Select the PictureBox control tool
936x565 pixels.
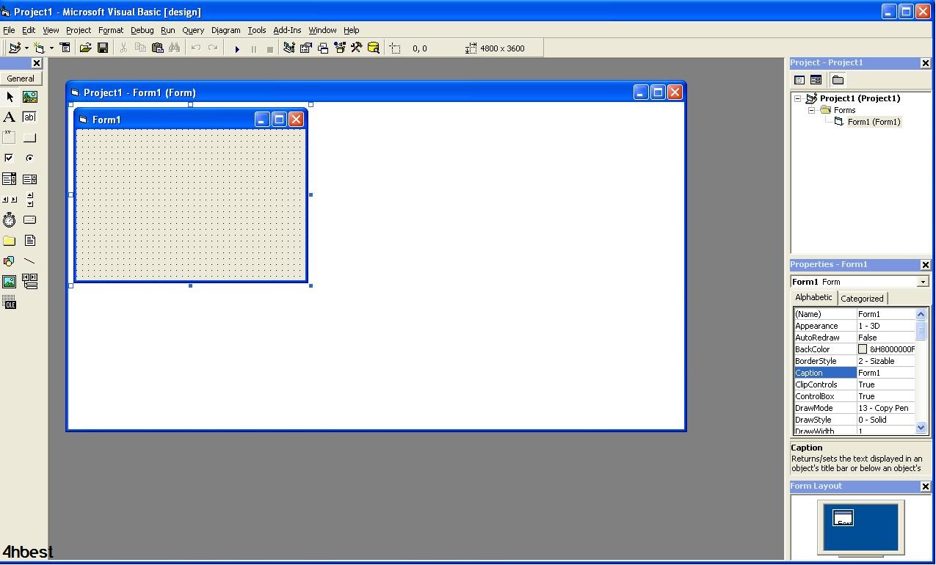pos(30,97)
